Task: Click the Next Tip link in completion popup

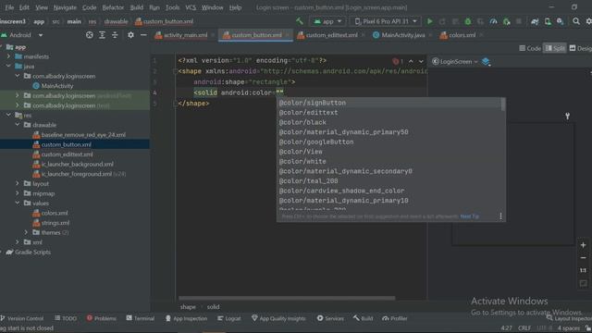Action: [x=469, y=216]
